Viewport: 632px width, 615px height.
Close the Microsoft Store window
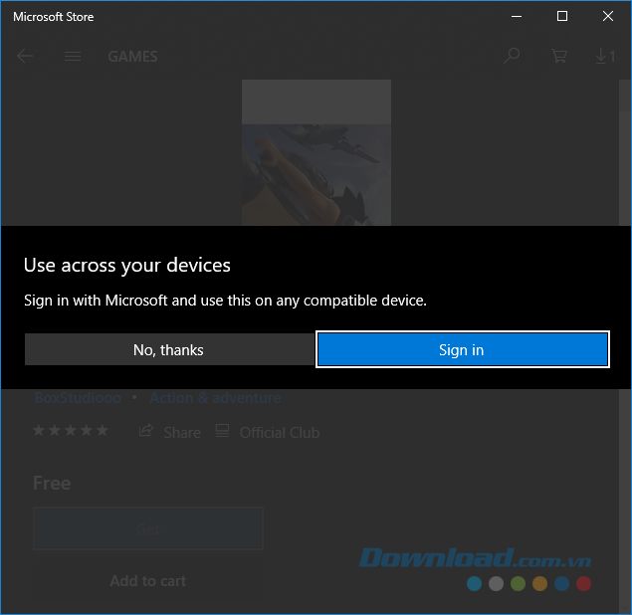pyautogui.click(x=608, y=16)
